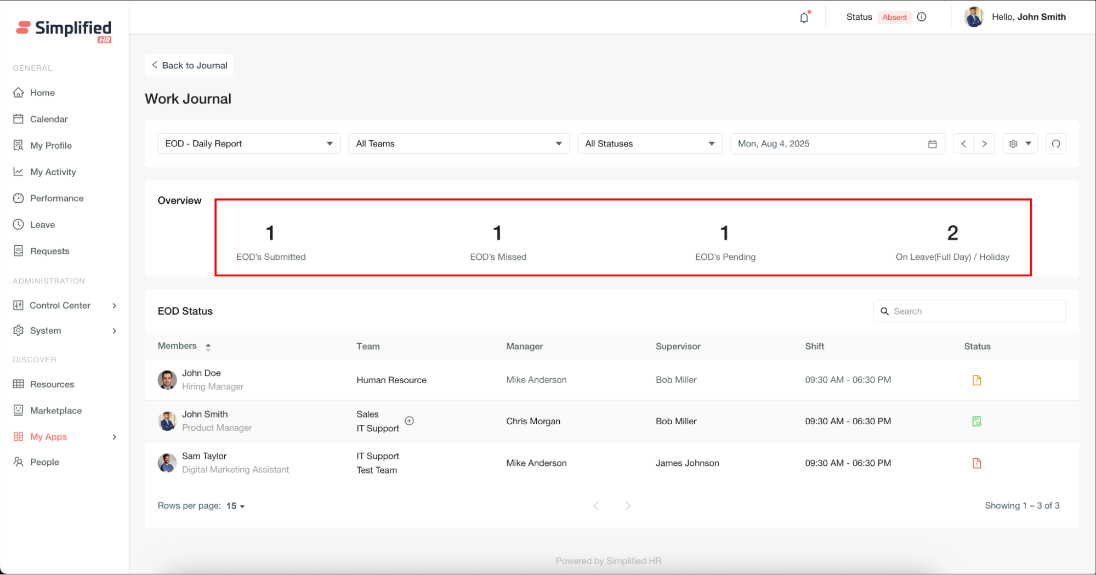This screenshot has width=1096, height=575.
Task: Change the rows per page value
Action: [x=236, y=506]
